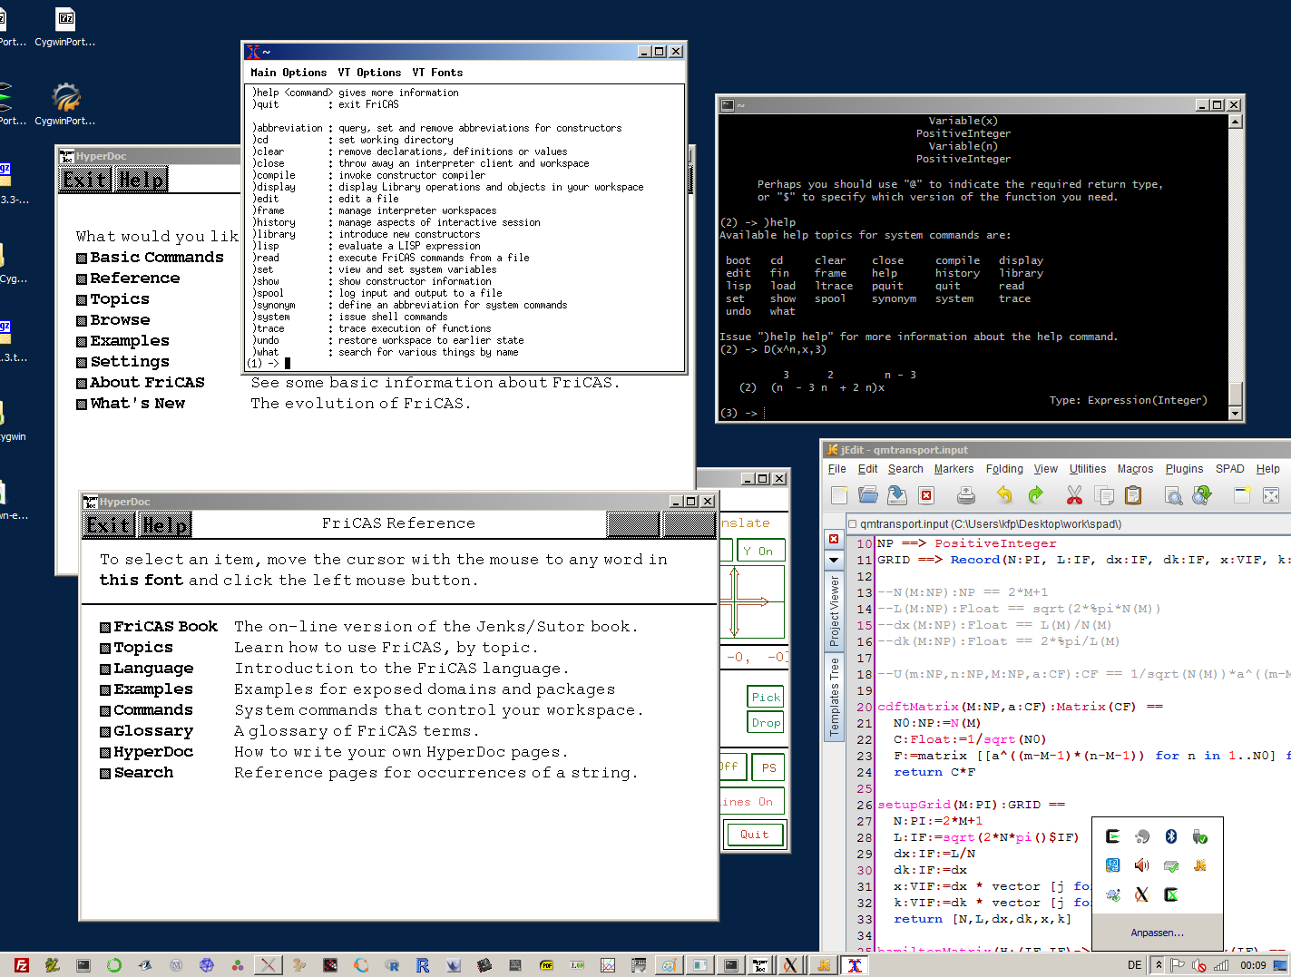1291x977 pixels.
Task: Open second CygwinPort desktop icon with gear
Action: click(x=65, y=105)
